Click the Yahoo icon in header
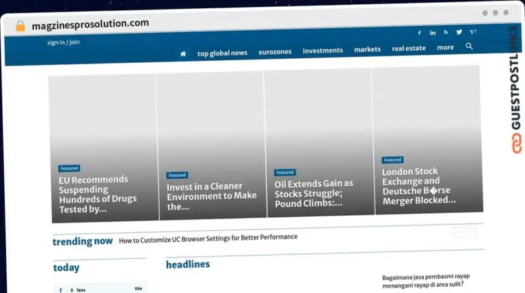 pos(472,32)
